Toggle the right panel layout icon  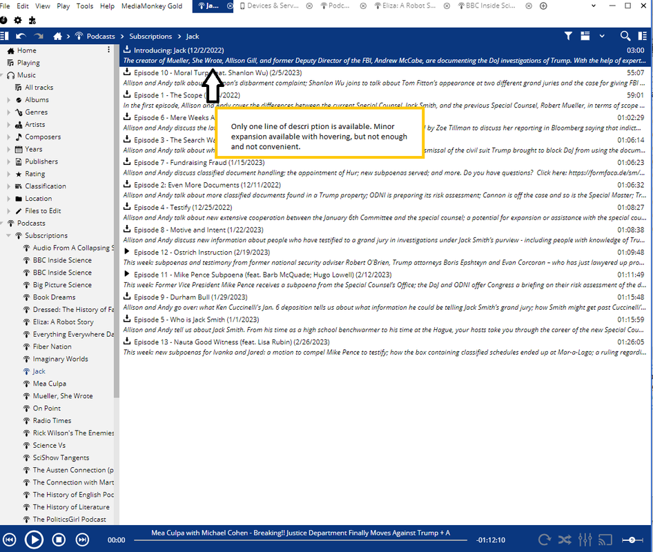(643, 36)
